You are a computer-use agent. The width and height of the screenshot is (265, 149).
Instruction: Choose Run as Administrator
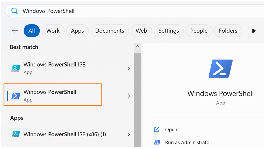tap(188, 142)
